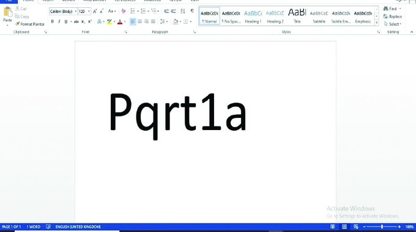Open the proofing errors status icon
The width and height of the screenshot is (416, 232).
[48, 227]
